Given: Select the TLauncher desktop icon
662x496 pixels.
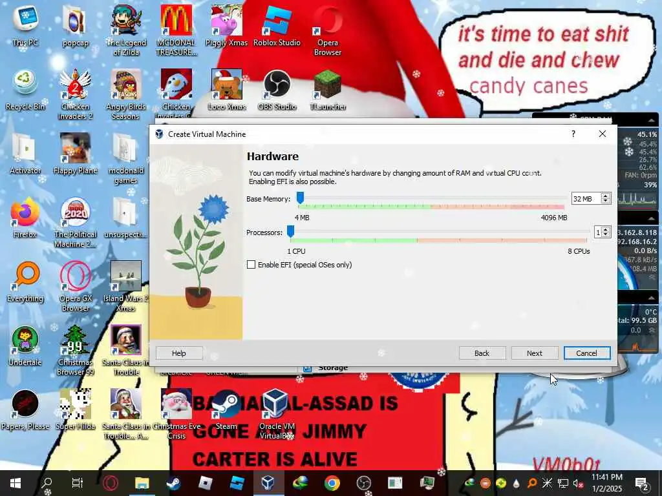Looking at the screenshot, I should (x=328, y=90).
